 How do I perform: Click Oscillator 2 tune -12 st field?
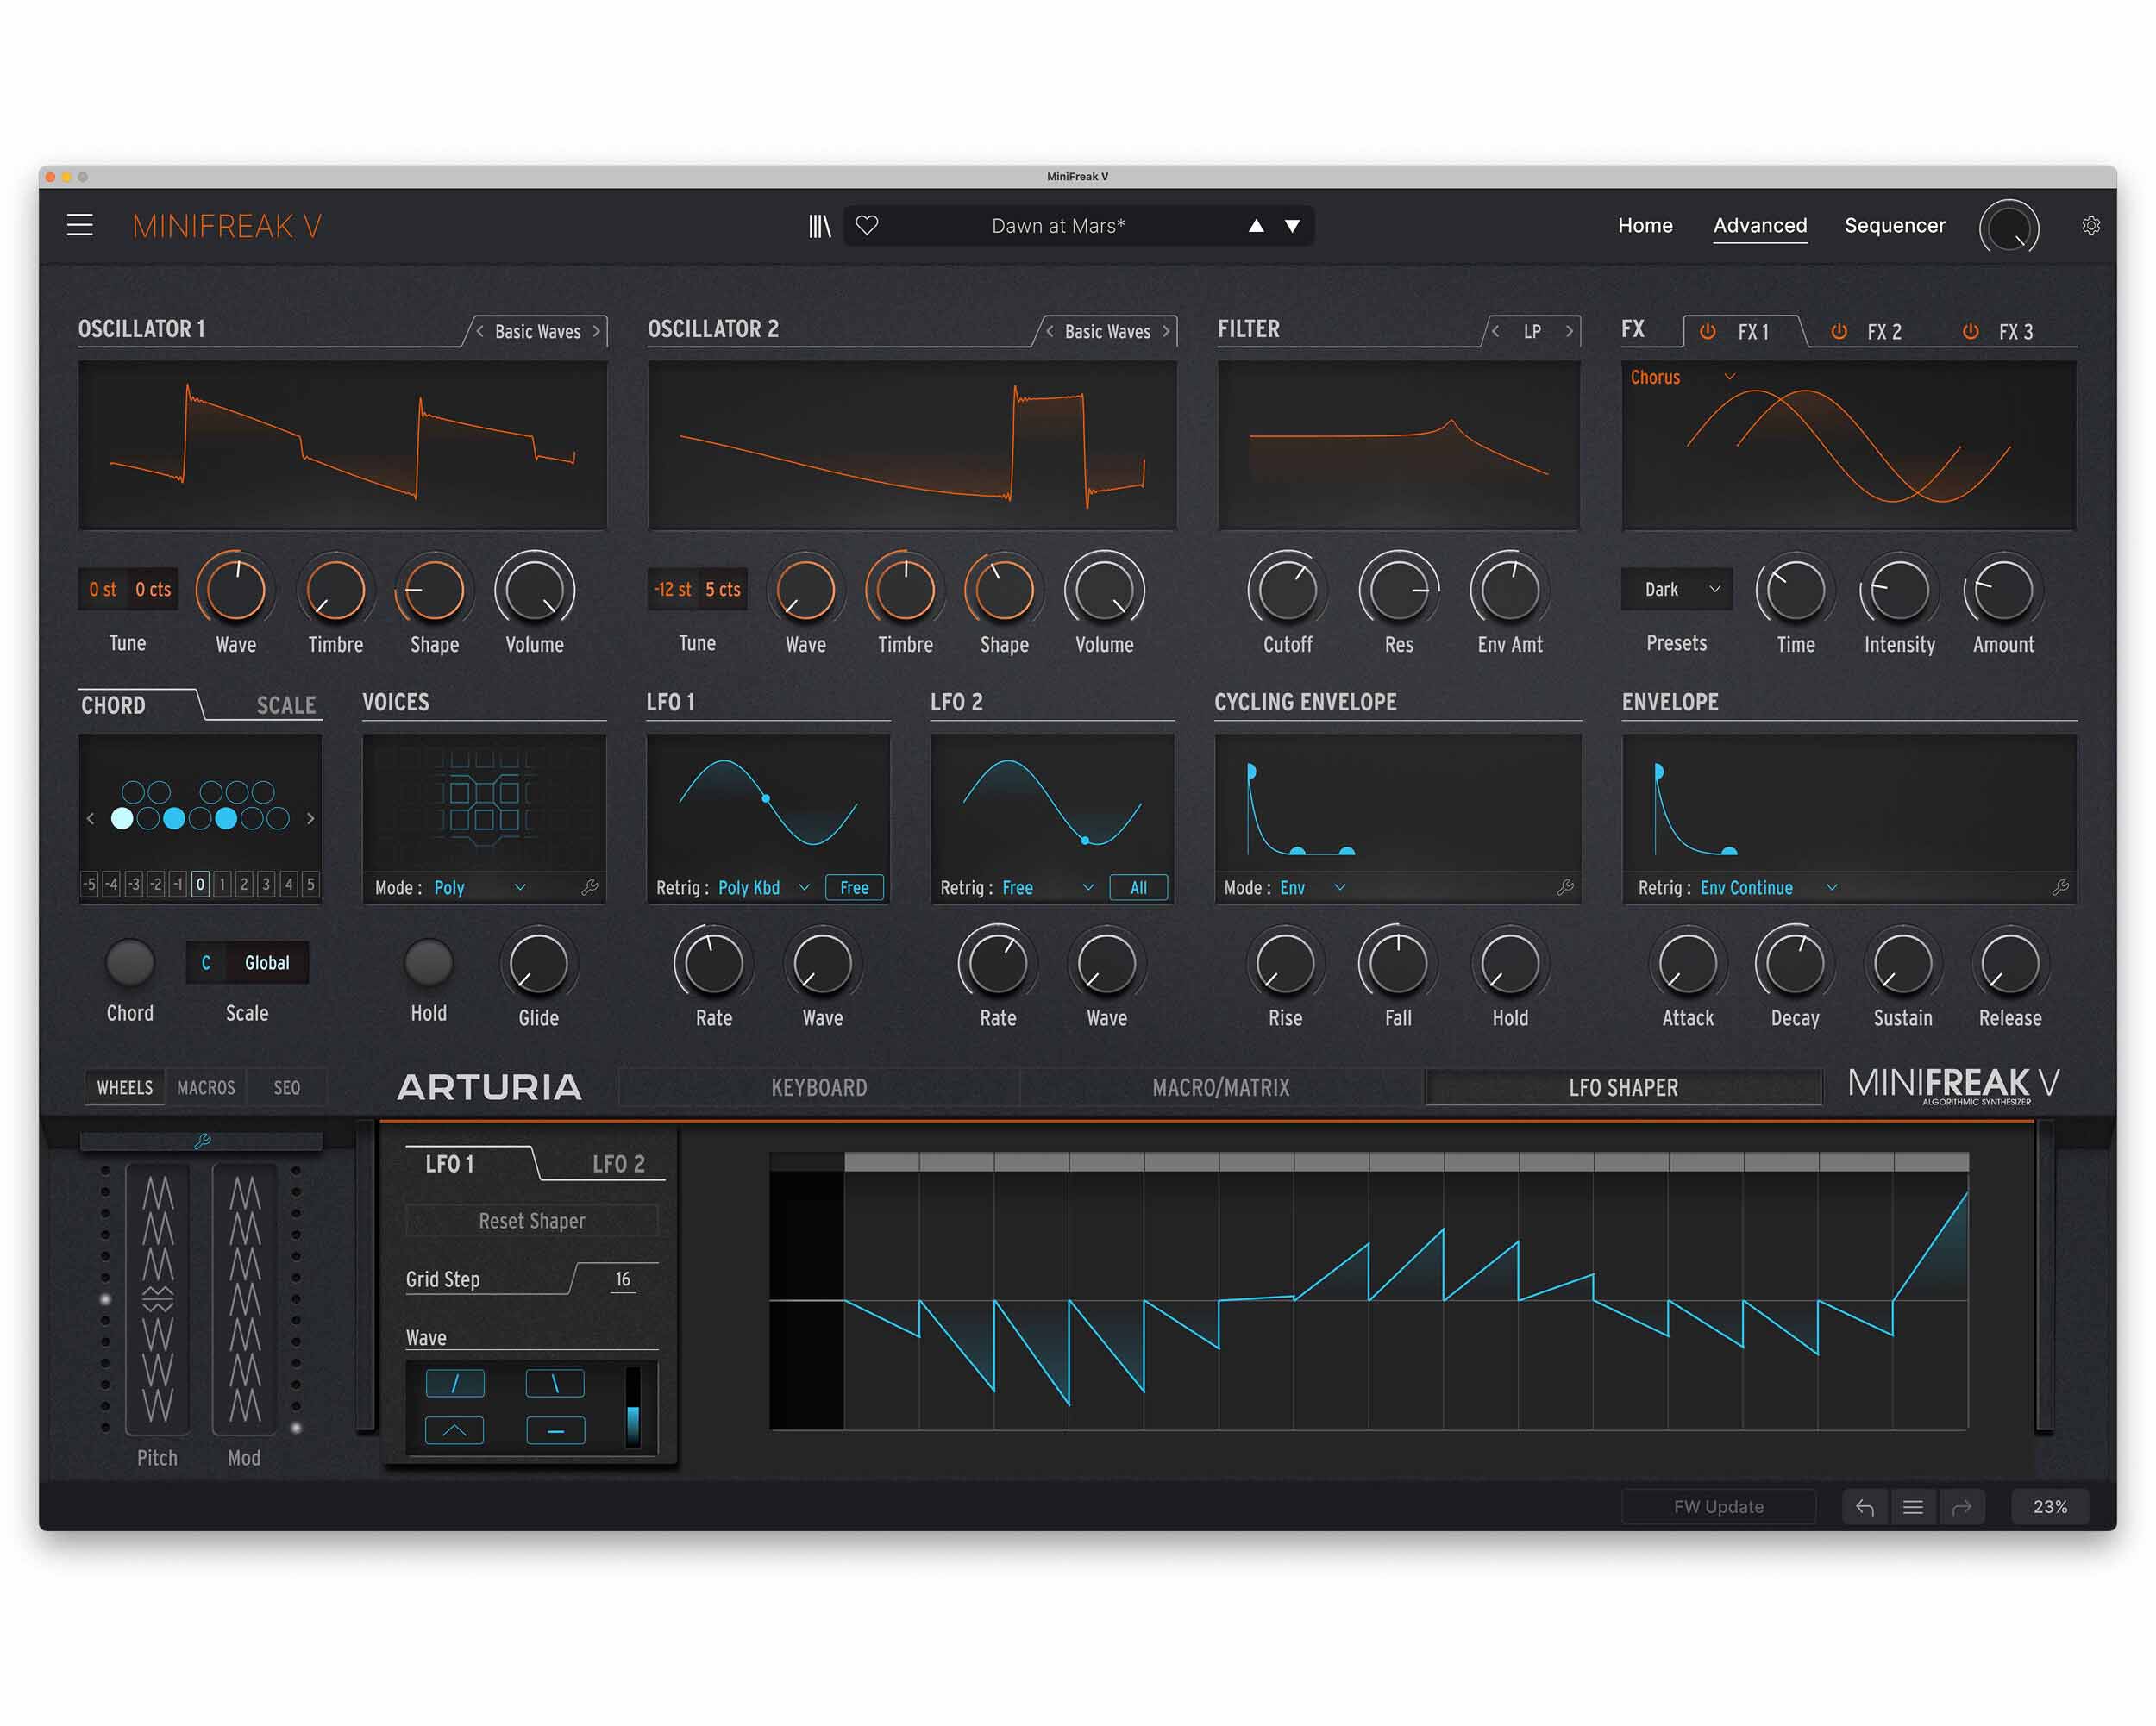coord(672,590)
